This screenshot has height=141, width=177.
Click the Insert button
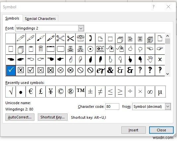[134, 130]
